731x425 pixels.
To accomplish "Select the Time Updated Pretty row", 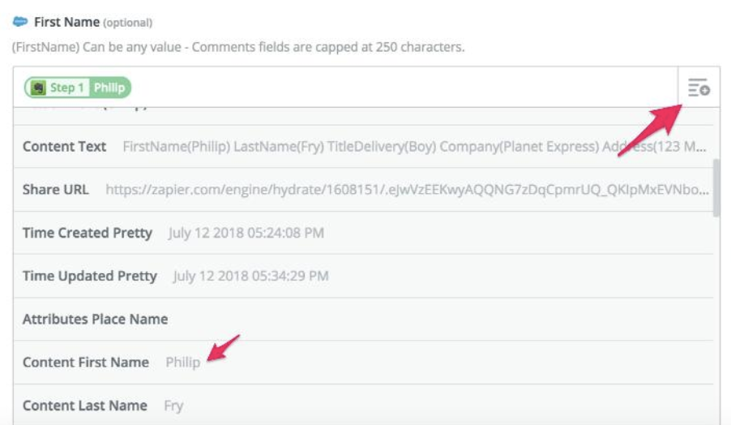I will coord(364,276).
